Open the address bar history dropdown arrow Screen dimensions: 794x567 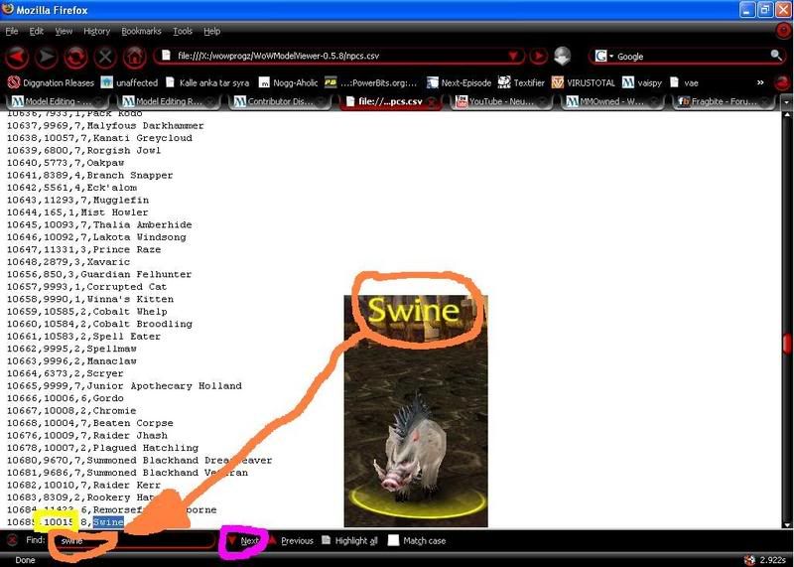point(513,56)
